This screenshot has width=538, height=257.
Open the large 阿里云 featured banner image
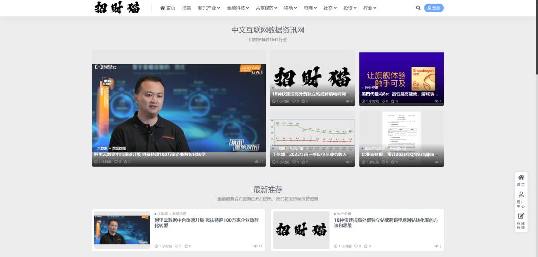point(178,107)
